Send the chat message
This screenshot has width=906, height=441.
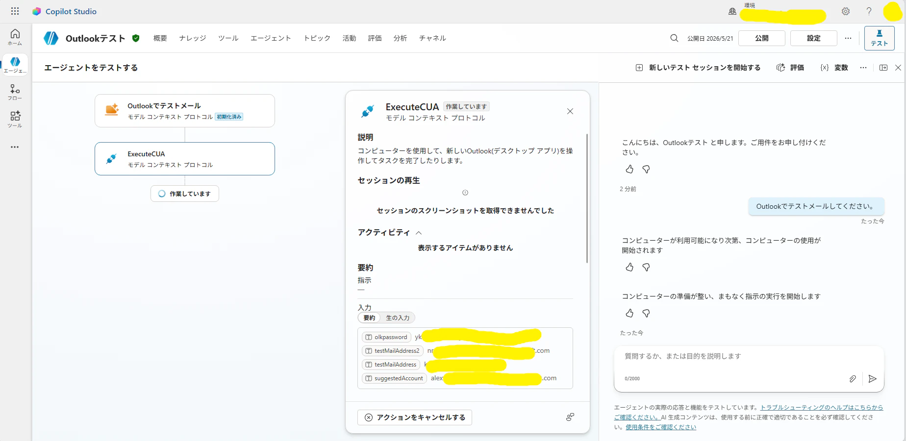click(872, 379)
